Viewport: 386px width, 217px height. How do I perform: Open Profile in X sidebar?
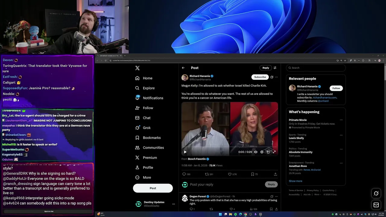144,168
